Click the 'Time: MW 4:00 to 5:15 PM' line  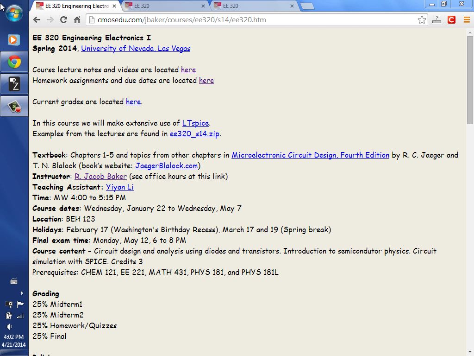click(79, 197)
